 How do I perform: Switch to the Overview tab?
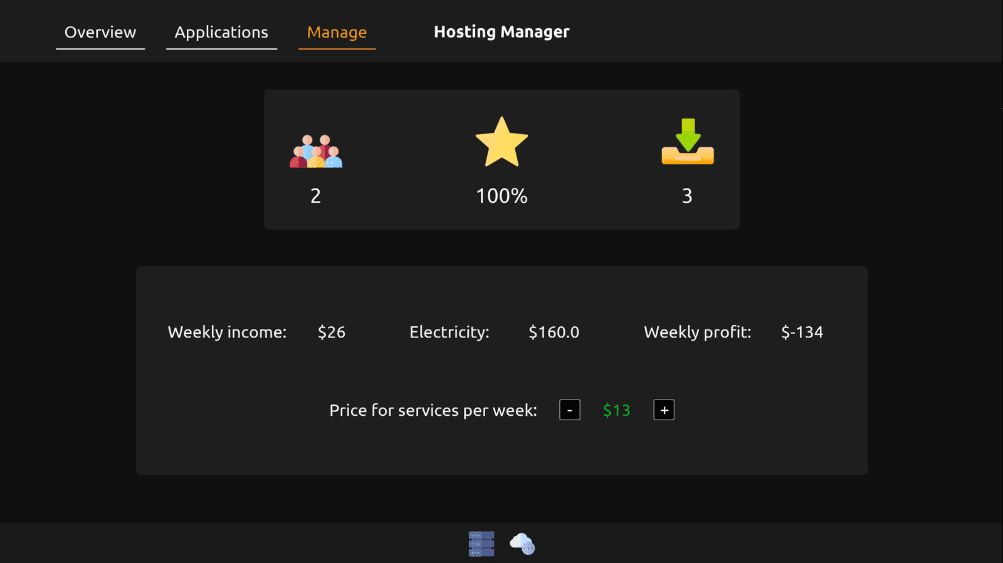coord(100,33)
